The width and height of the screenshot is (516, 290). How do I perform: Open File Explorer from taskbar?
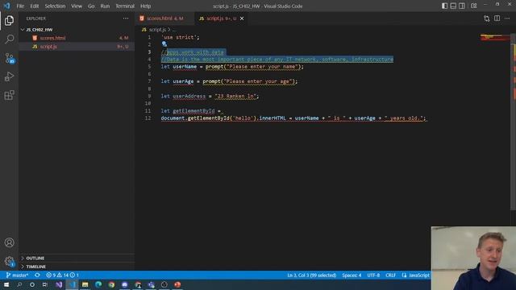tap(85, 284)
